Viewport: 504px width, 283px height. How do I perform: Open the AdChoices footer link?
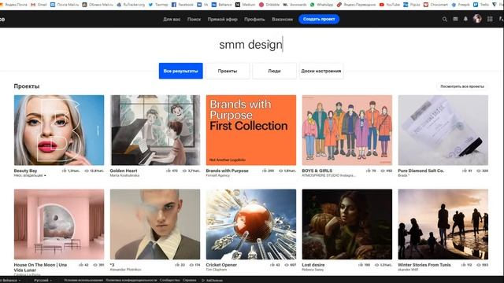(212, 280)
